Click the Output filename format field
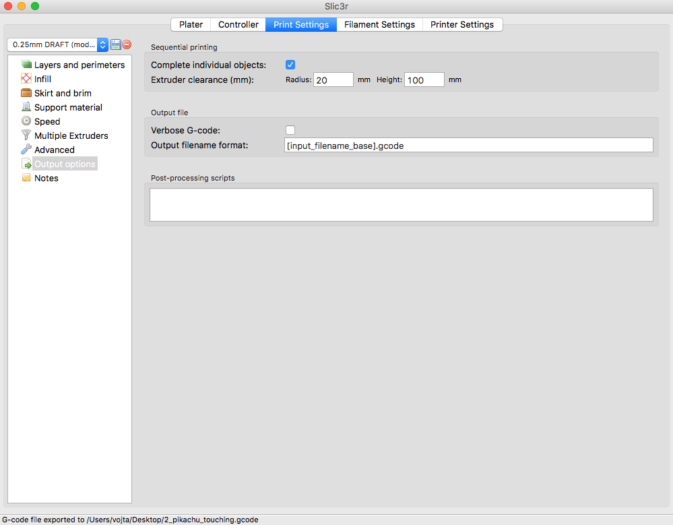Image resolution: width=673 pixels, height=525 pixels. 468,145
